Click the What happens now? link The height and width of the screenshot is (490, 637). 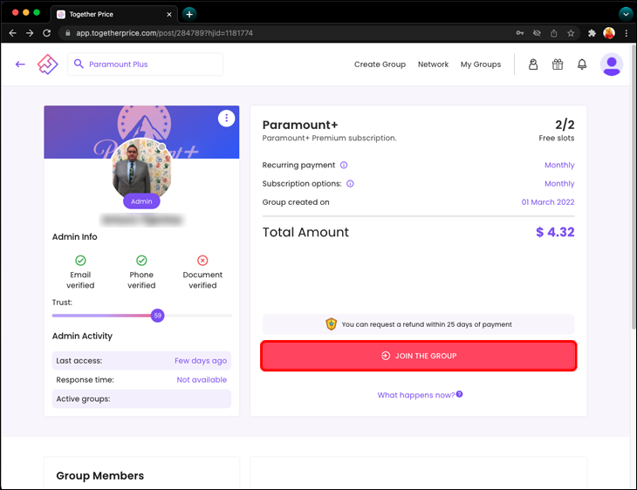(416, 395)
